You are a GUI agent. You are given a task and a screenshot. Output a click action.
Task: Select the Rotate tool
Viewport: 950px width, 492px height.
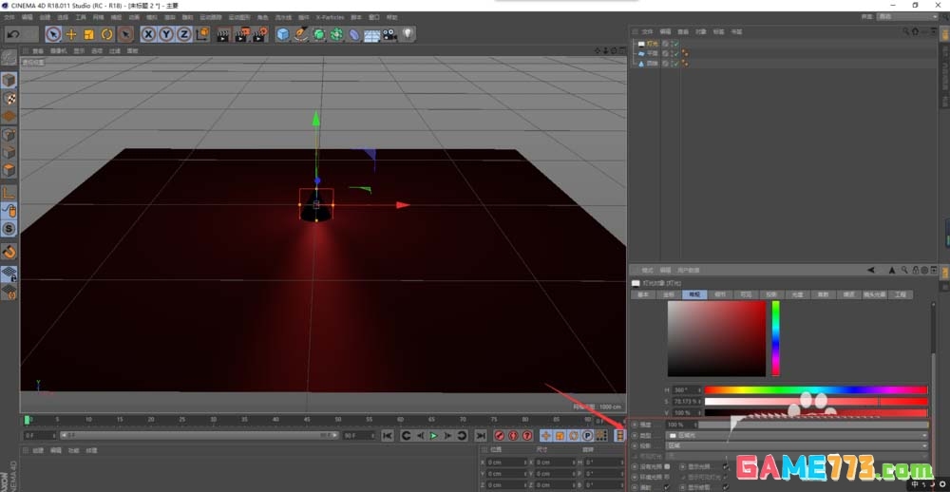tap(107, 34)
